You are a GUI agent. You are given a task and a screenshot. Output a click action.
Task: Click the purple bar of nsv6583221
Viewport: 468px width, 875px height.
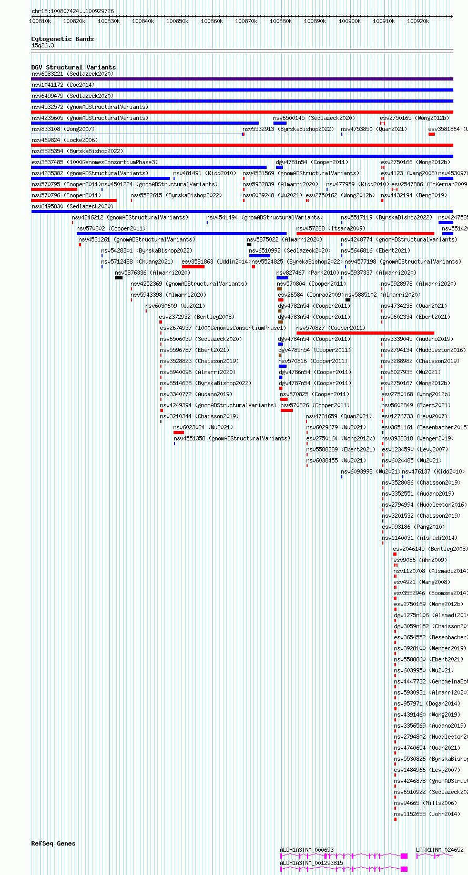coord(242,79)
